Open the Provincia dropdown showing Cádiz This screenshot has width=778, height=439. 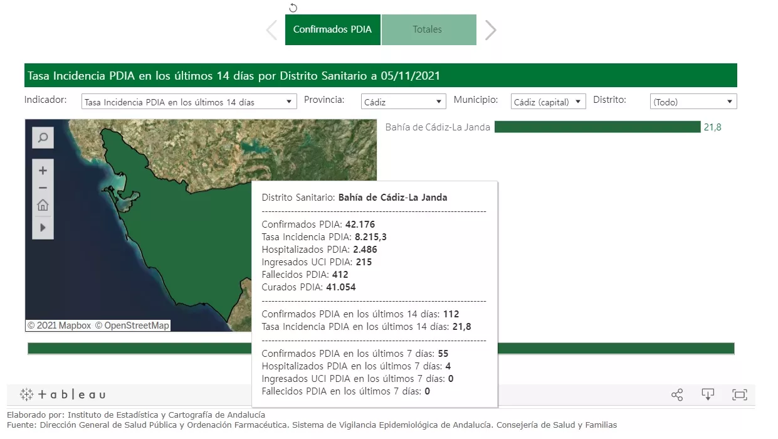pos(403,102)
